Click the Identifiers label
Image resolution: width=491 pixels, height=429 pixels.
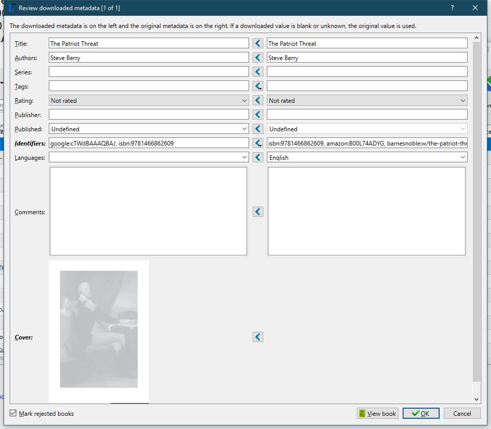pyautogui.click(x=30, y=144)
